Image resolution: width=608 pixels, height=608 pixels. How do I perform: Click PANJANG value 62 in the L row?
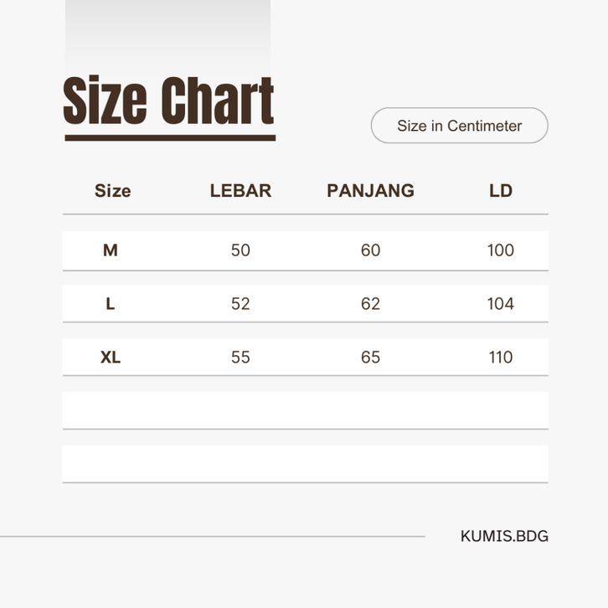pyautogui.click(x=370, y=304)
